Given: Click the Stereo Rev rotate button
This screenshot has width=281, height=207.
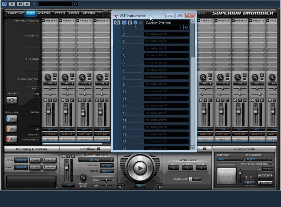Looking at the screenshot, I should tap(12, 100).
